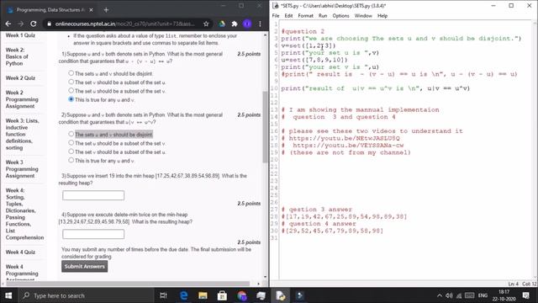The image size is (538, 303).
Task: Select Q1 option 'v should be a subset of u'
Action: [71, 82]
